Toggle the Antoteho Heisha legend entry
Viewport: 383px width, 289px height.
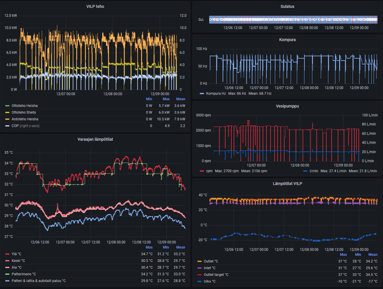pos(25,119)
